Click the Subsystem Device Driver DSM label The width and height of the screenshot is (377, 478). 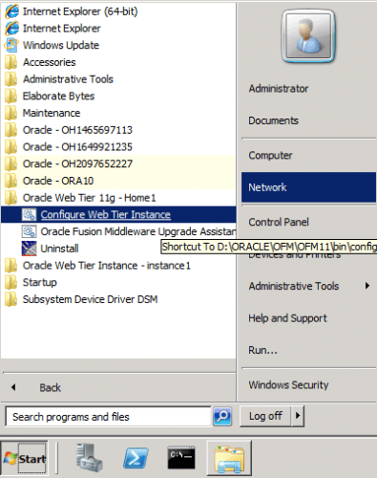click(x=90, y=299)
